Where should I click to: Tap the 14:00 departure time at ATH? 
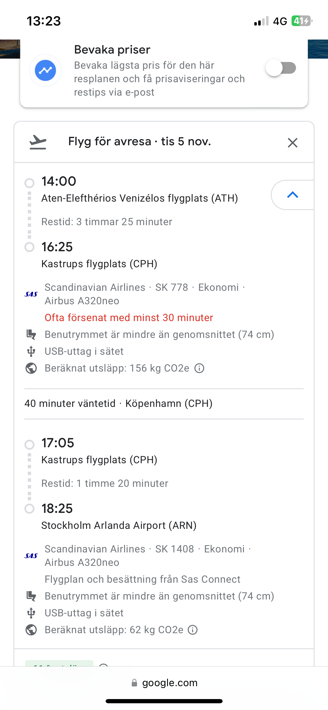(59, 181)
